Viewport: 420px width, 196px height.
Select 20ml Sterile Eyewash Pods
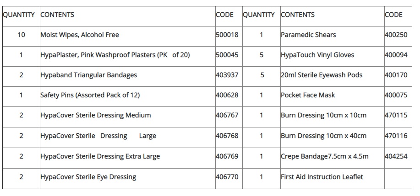pyautogui.click(x=322, y=75)
